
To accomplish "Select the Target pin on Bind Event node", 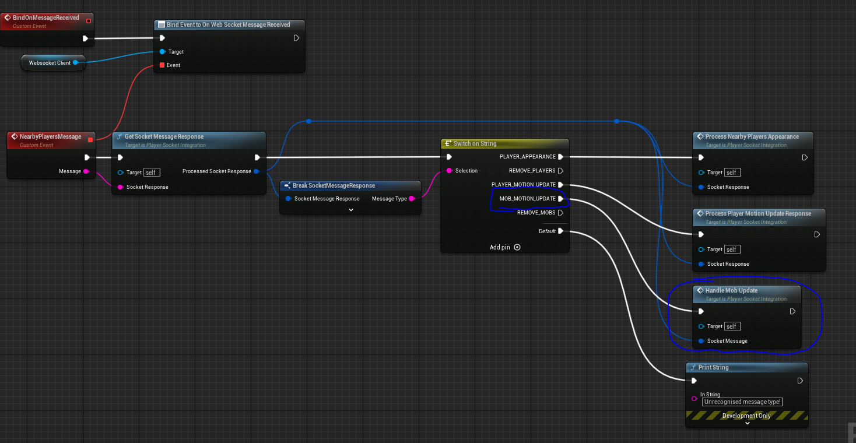I will pyautogui.click(x=163, y=52).
